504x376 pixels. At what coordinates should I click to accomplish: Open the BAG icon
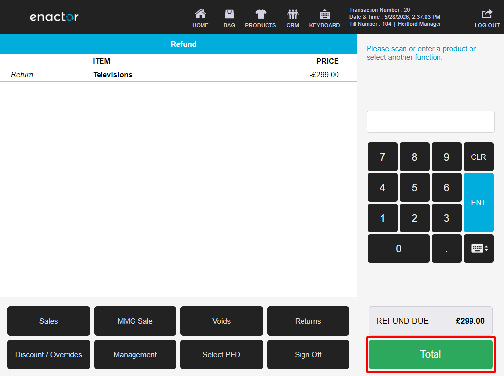[229, 18]
